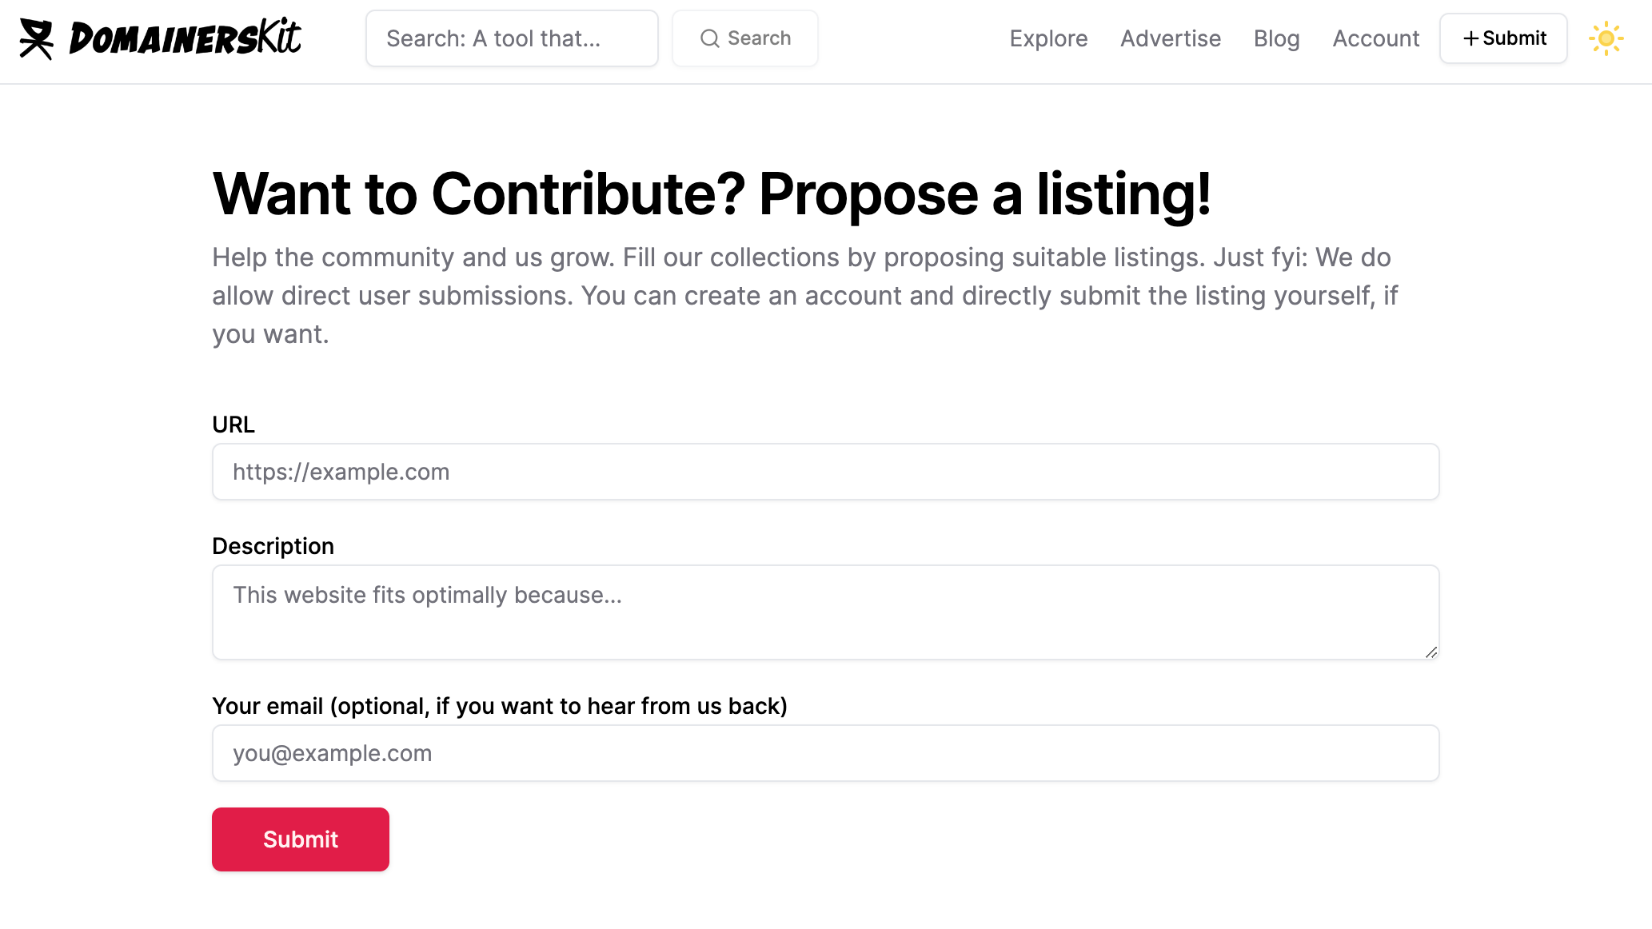Click the DomainersKit wordmark in header

[186, 38]
